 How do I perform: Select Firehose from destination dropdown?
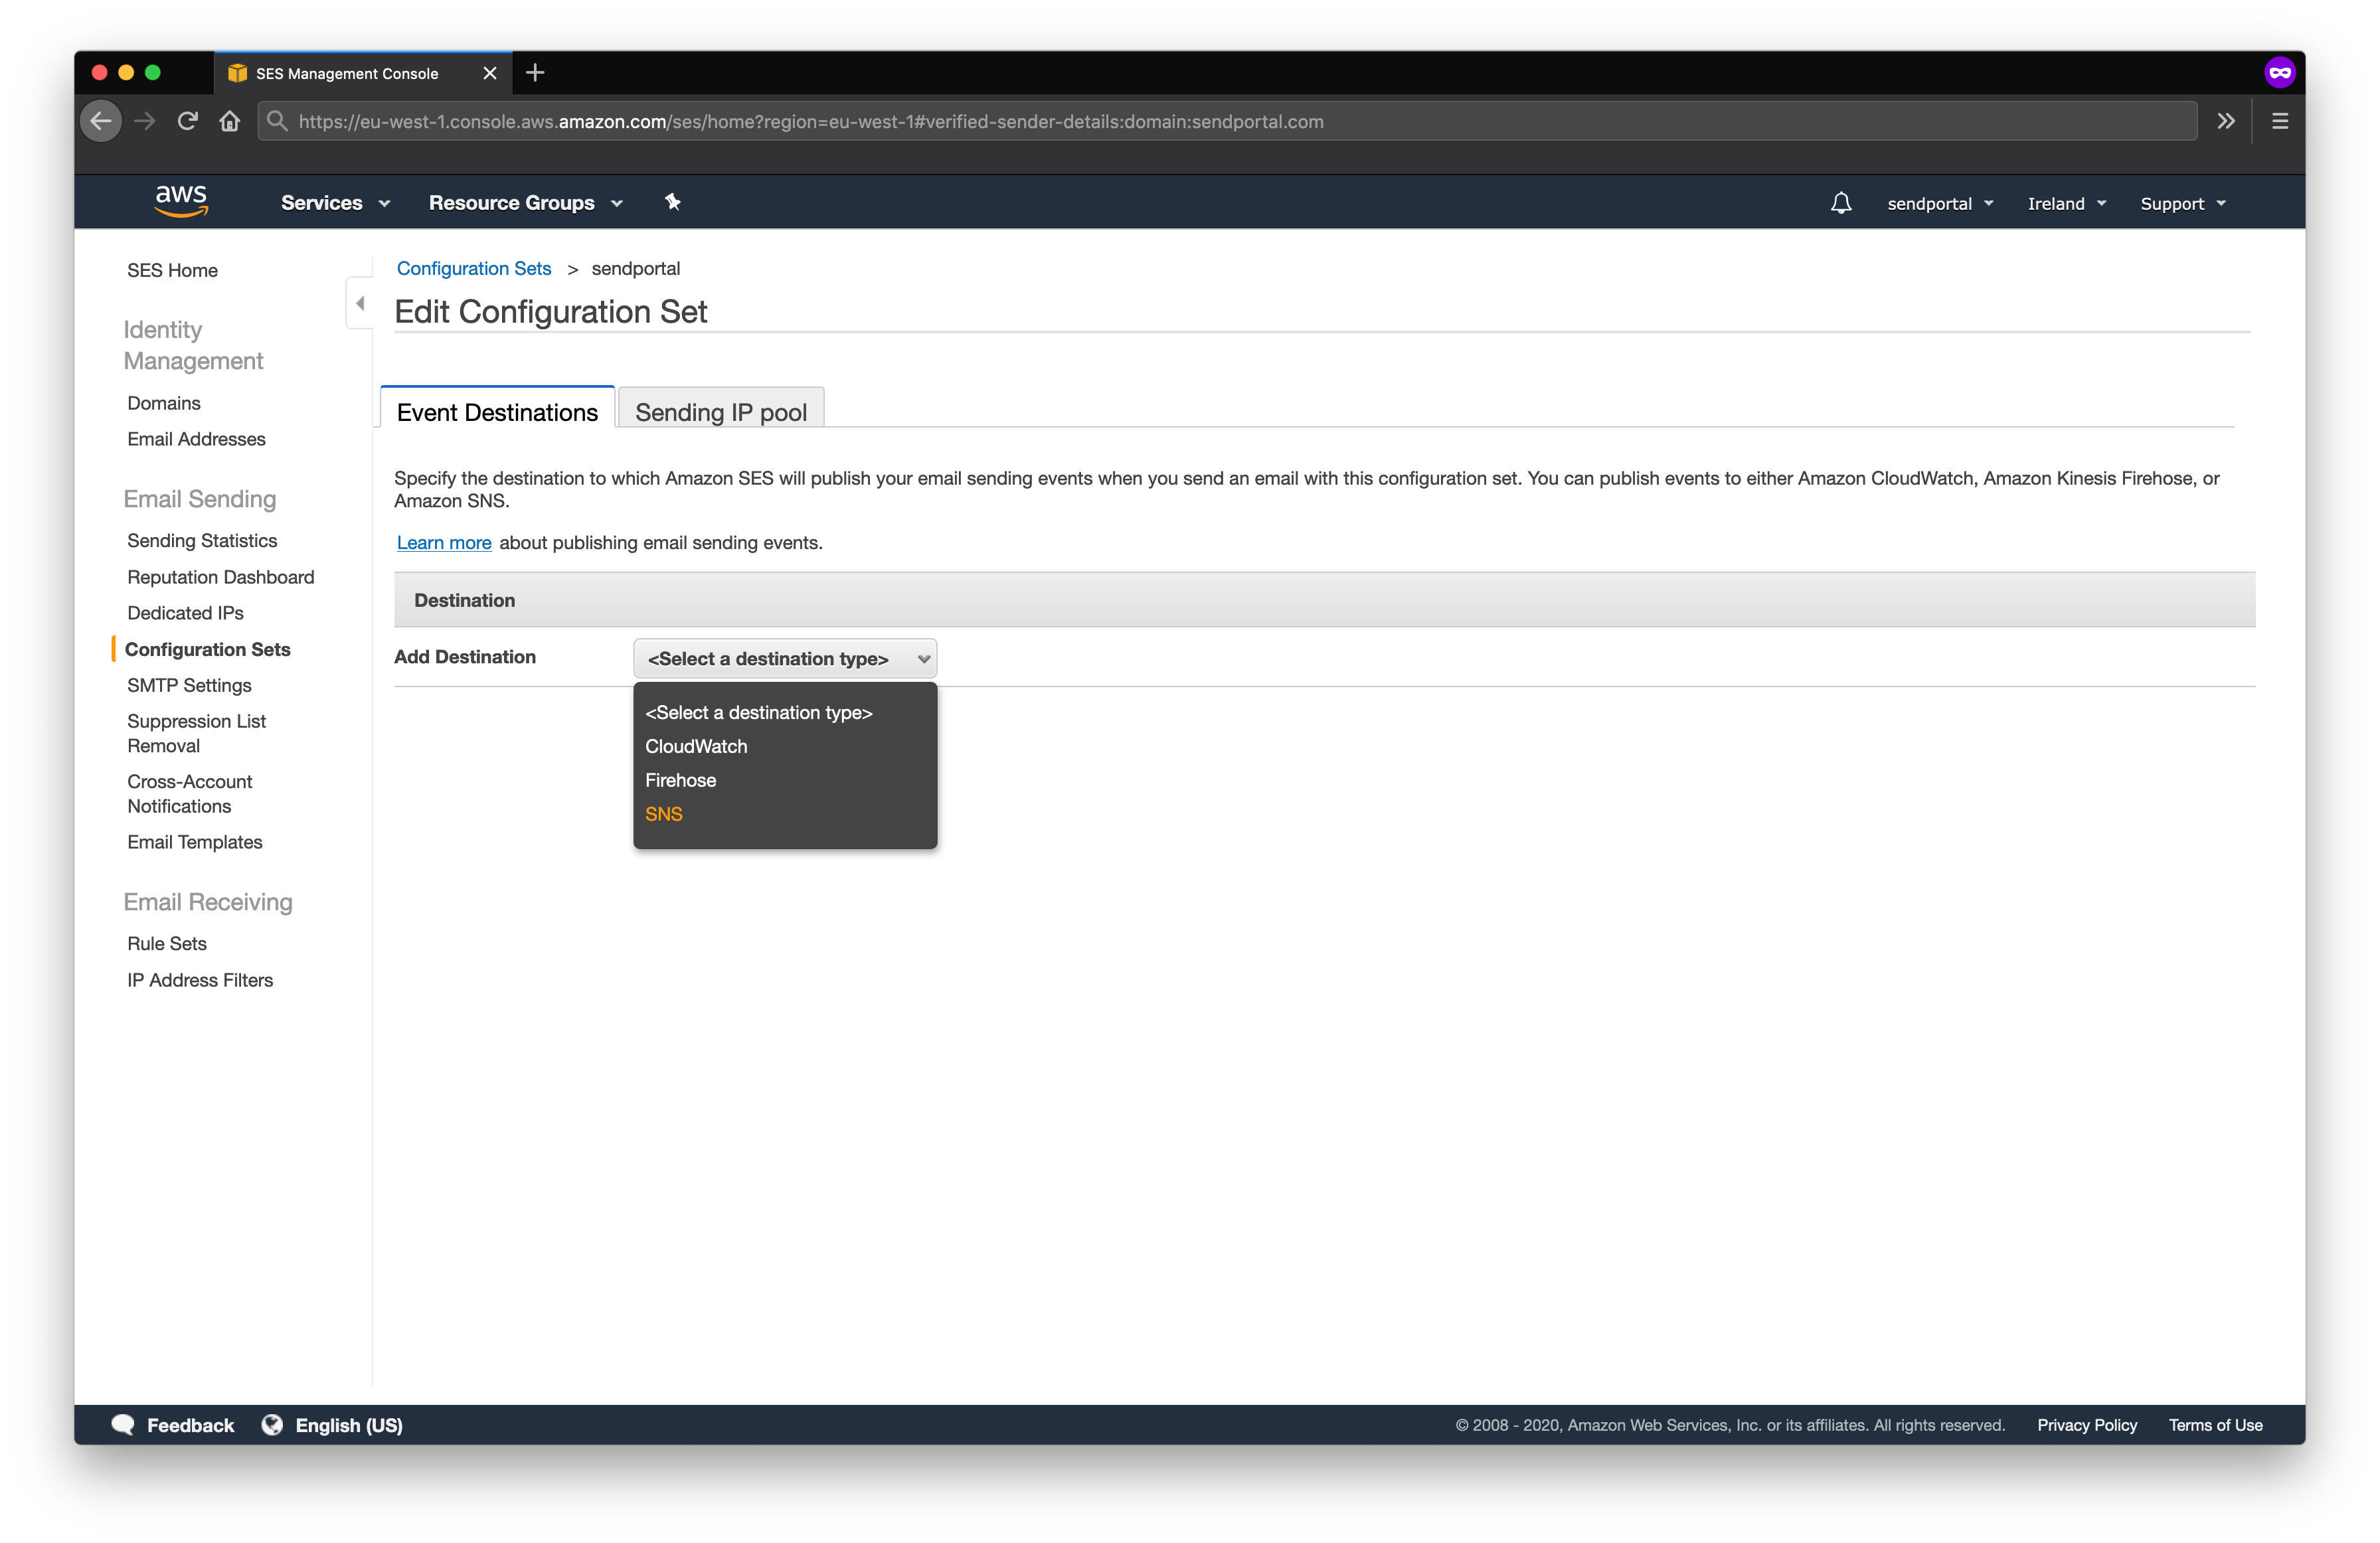[x=682, y=780]
